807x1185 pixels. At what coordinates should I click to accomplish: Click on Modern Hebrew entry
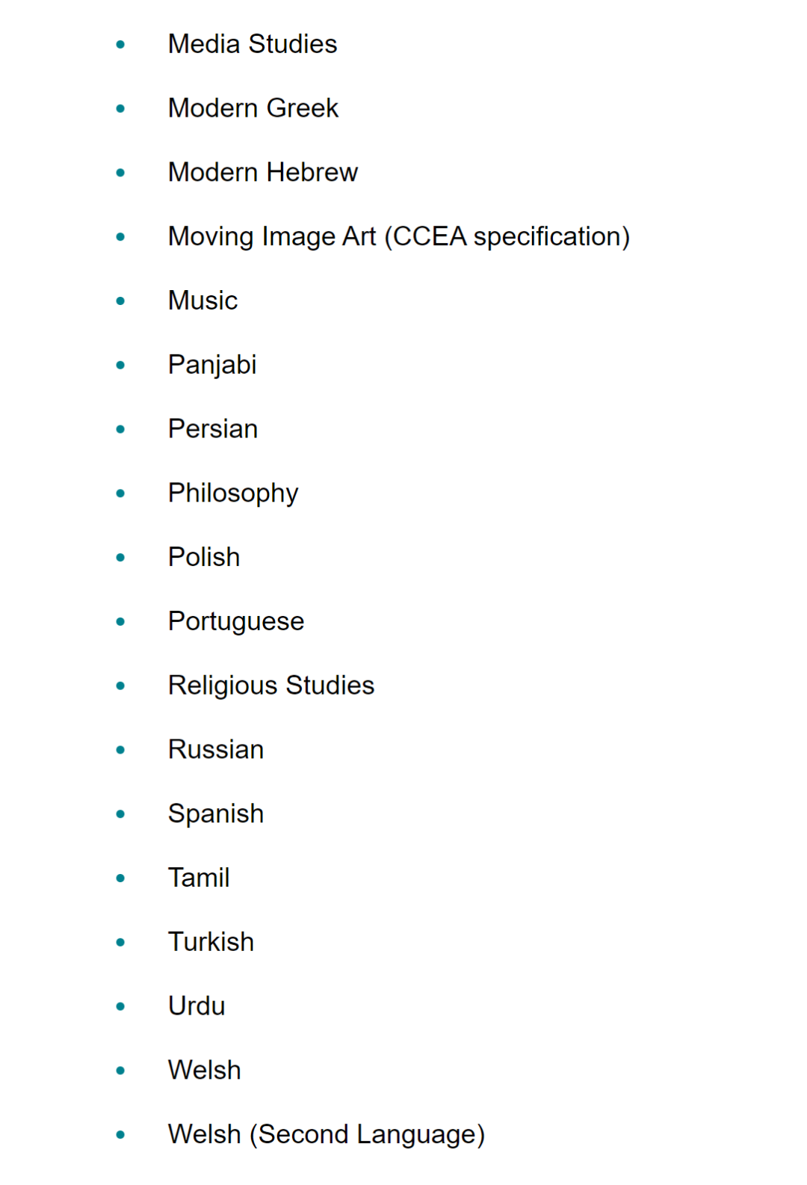point(263,173)
